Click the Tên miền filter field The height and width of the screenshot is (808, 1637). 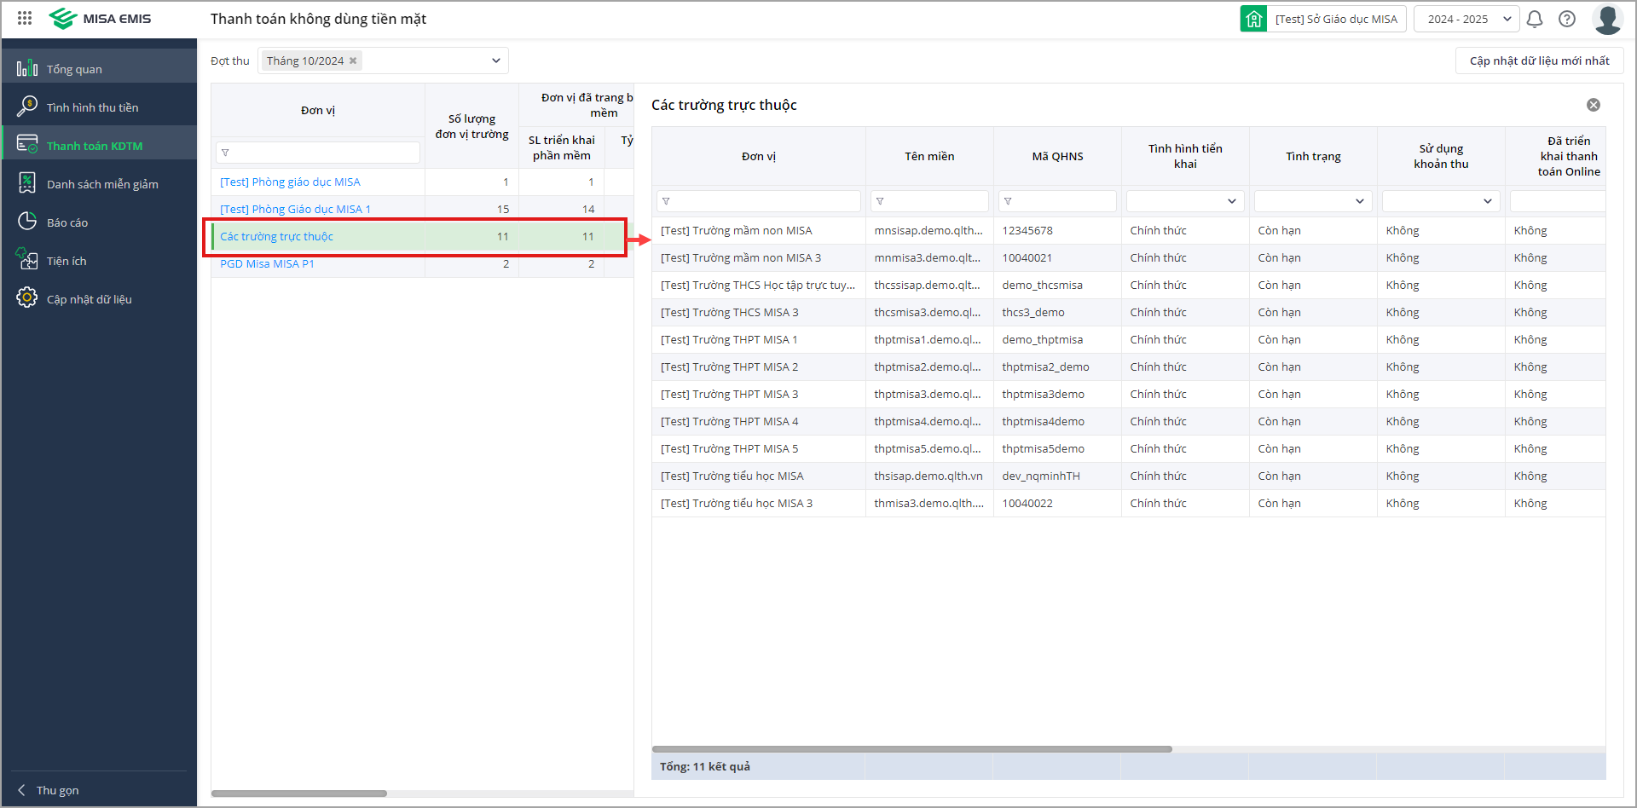tap(929, 201)
